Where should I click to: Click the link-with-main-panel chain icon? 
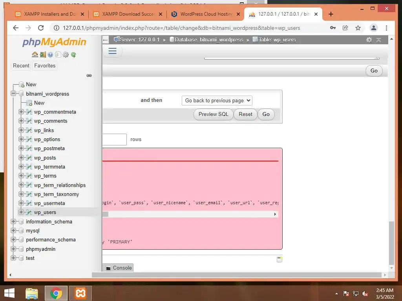(x=89, y=76)
